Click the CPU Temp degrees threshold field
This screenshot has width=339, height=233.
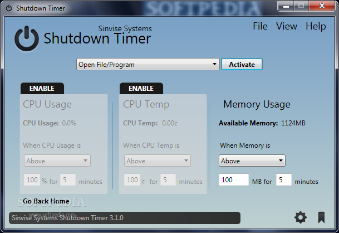pos(132,179)
